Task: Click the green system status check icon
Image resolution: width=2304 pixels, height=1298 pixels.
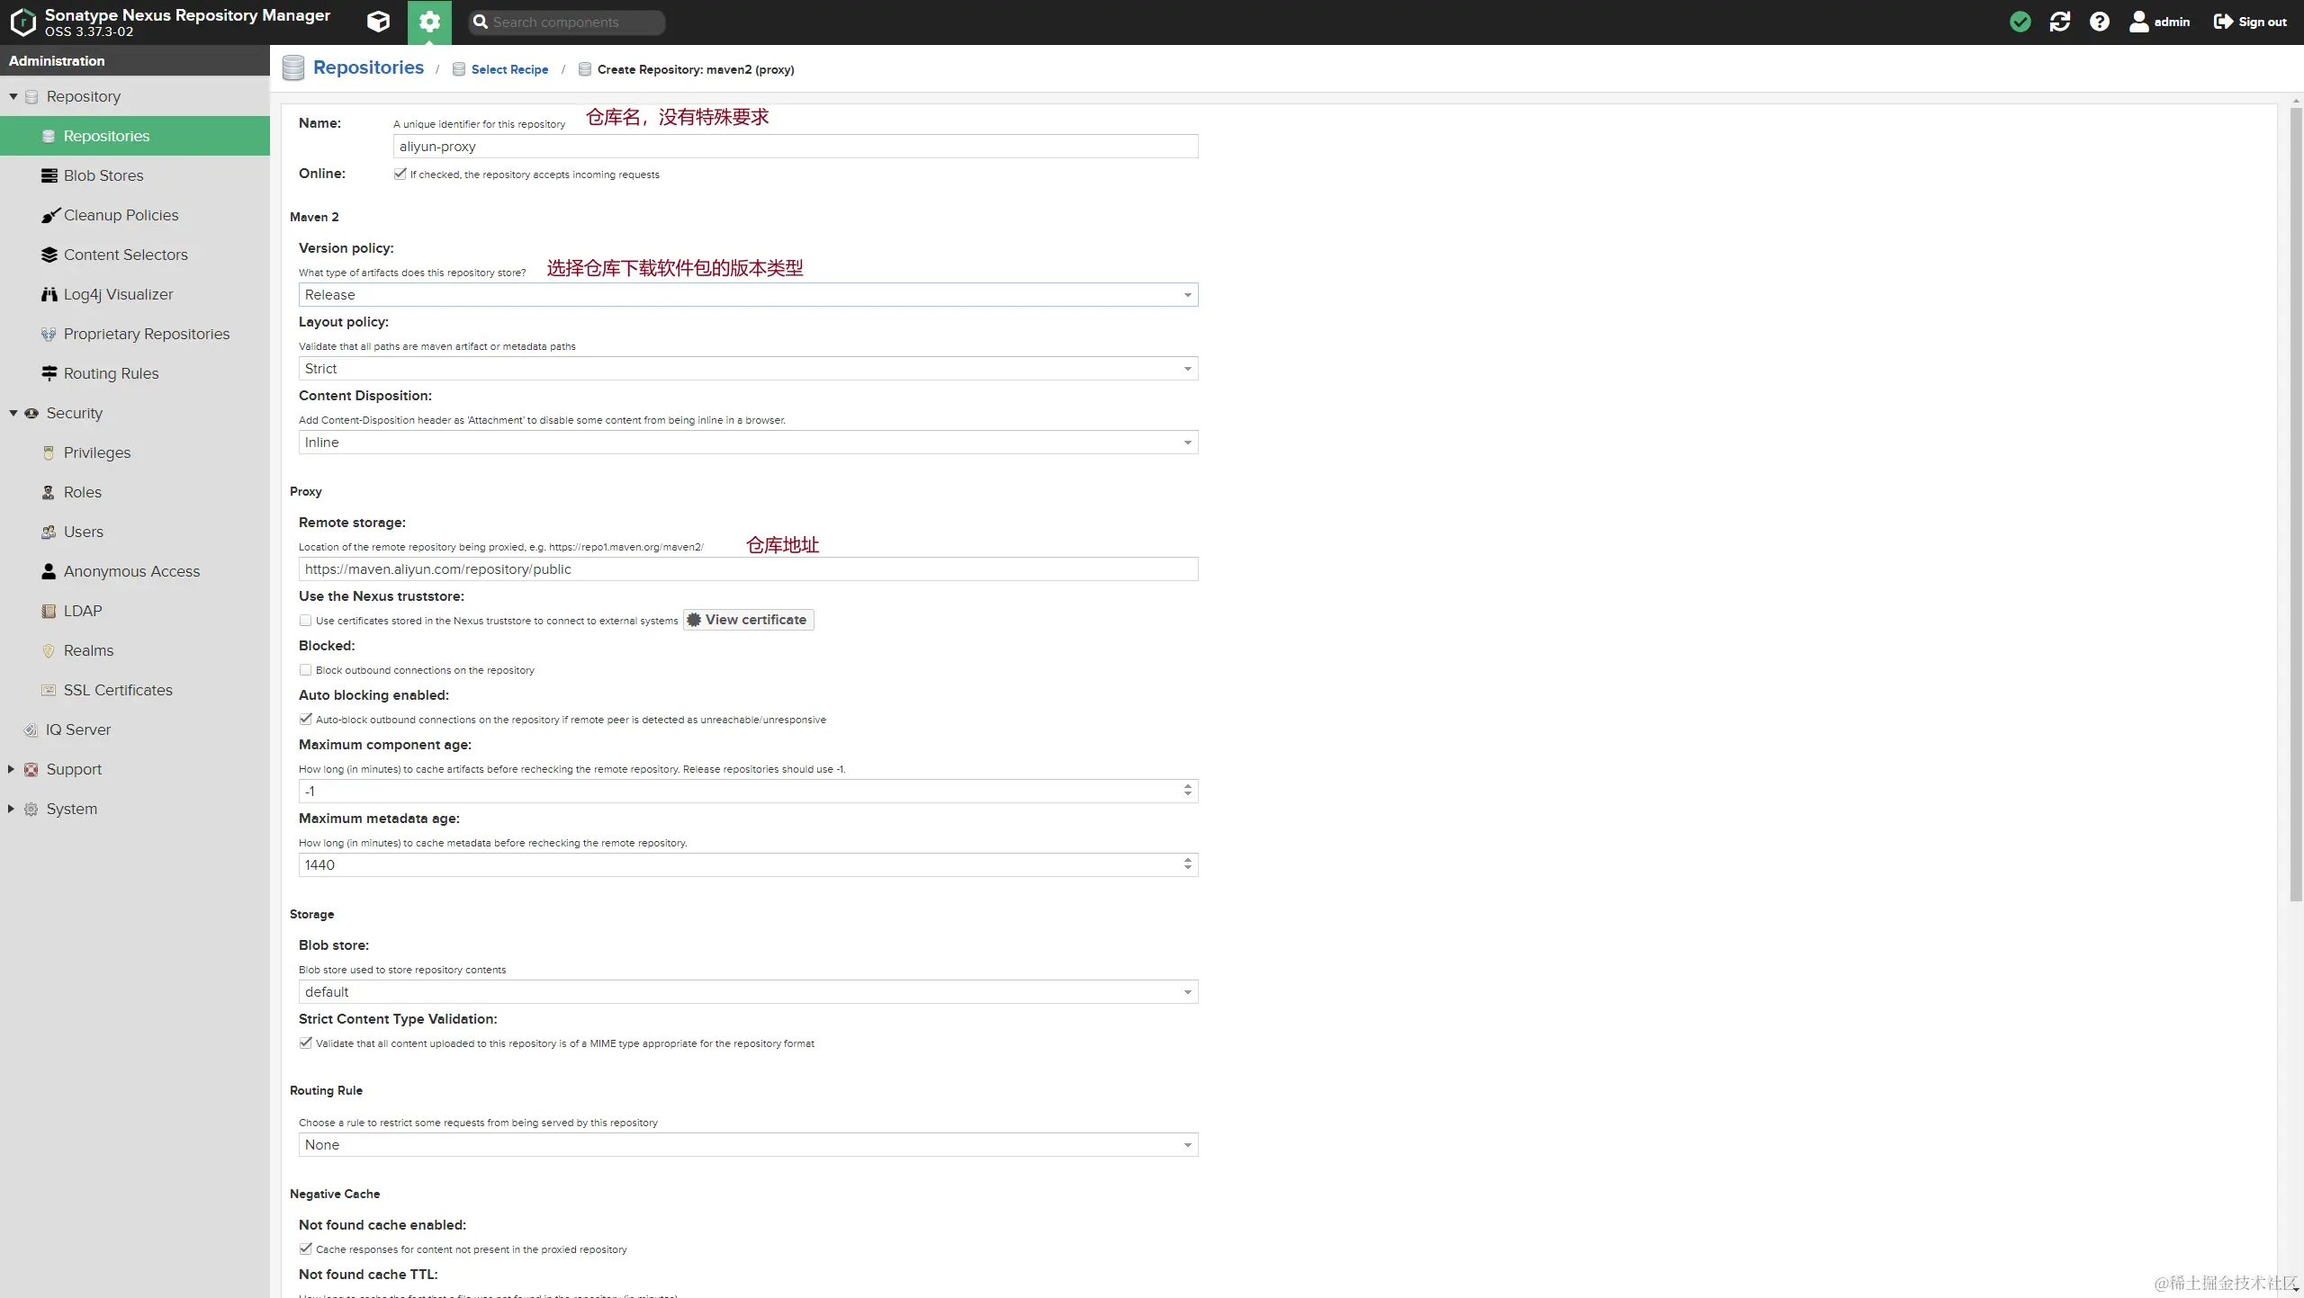Action: point(2020,22)
